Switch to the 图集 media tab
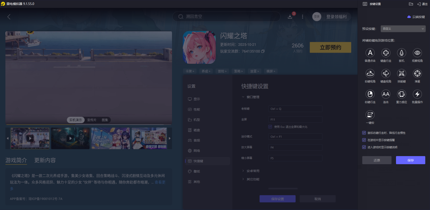The width and height of the screenshot is (430, 210). 105,120
